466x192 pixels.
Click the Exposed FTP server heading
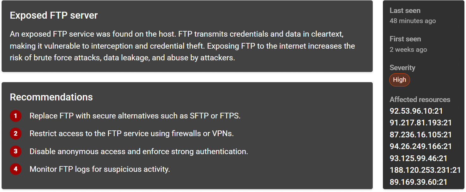pyautogui.click(x=54, y=15)
